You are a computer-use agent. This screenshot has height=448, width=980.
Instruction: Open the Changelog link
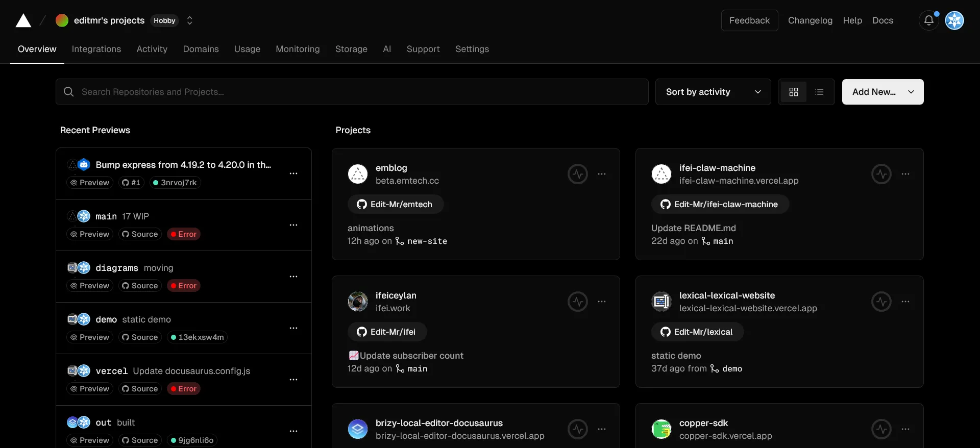click(810, 20)
